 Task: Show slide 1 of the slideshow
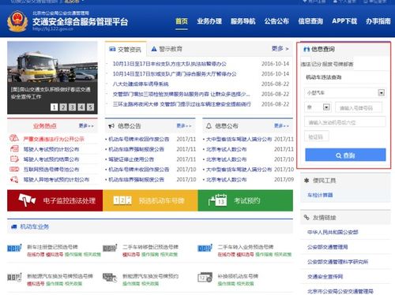tap(54, 107)
